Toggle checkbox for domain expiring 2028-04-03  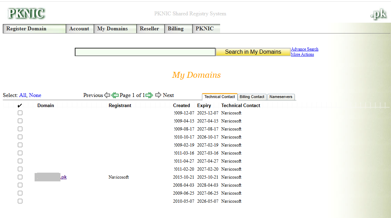coord(20,185)
